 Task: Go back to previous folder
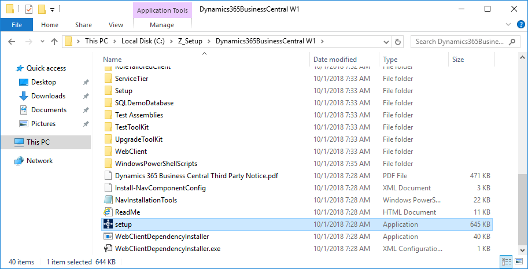12,42
